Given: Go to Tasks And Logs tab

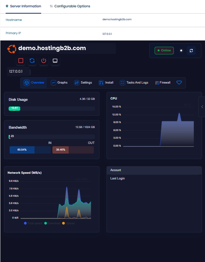Looking at the screenshot, I should coord(134,83).
